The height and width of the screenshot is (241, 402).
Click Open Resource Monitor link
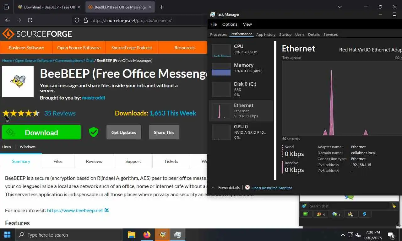tap(272, 188)
